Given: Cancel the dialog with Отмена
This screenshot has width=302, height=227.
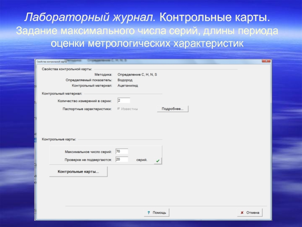Looking at the screenshot, I should (250, 213).
